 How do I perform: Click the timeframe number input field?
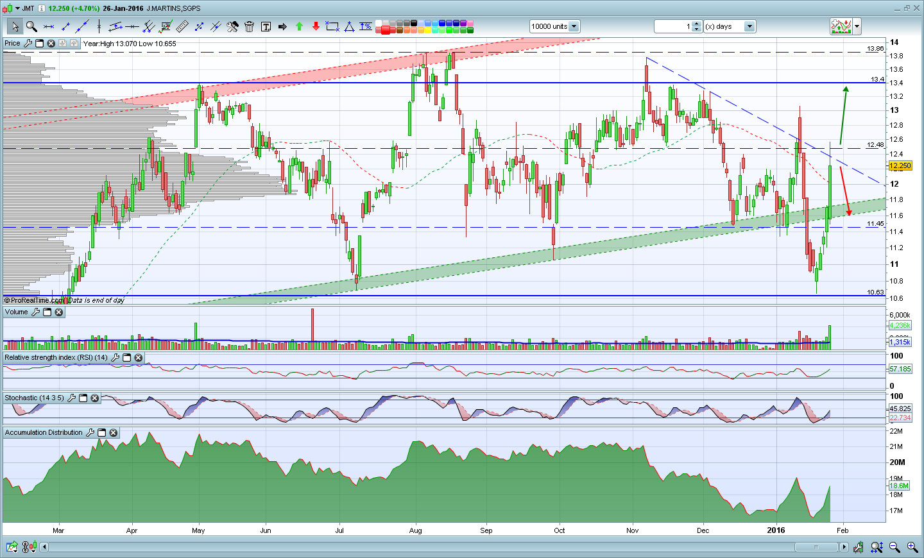tap(674, 26)
